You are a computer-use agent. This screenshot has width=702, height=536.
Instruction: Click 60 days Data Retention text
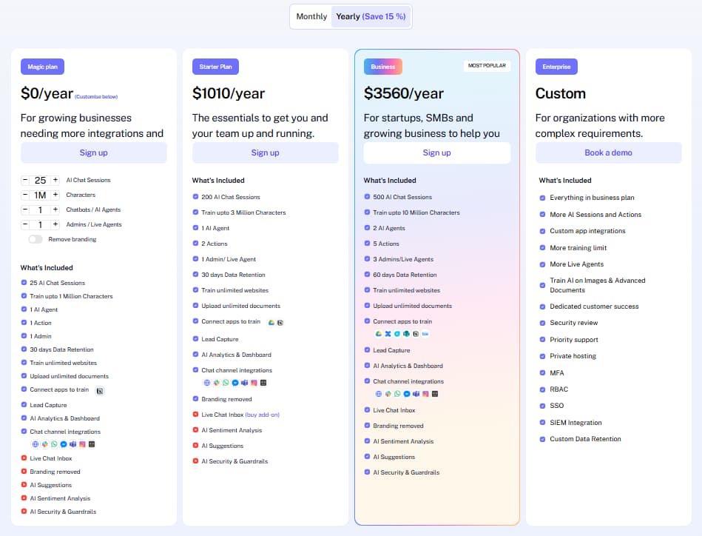(x=405, y=275)
